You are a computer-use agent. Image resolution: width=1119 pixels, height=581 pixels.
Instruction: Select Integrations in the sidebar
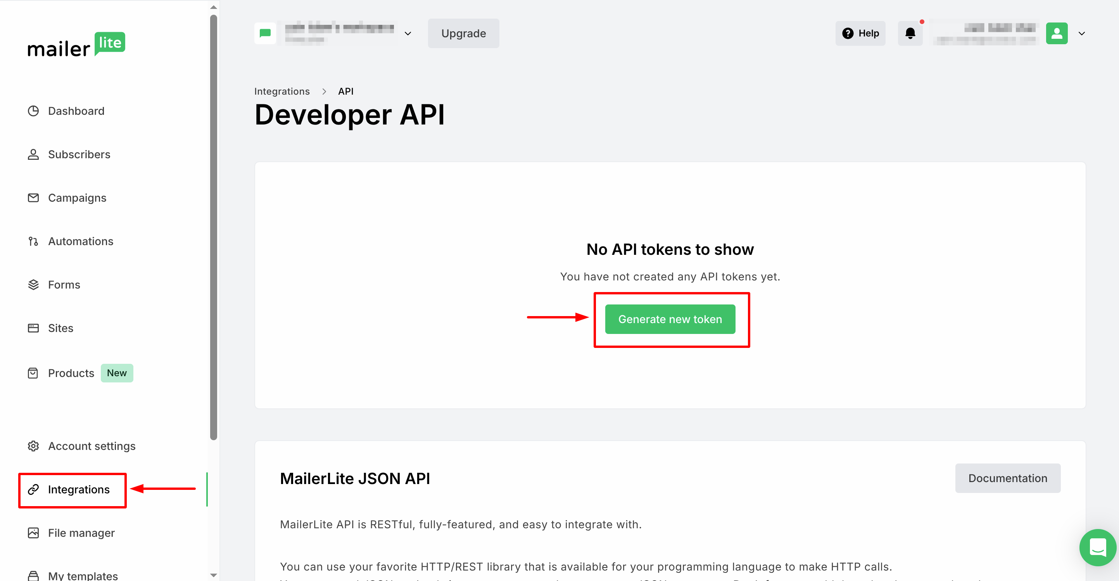point(68,490)
